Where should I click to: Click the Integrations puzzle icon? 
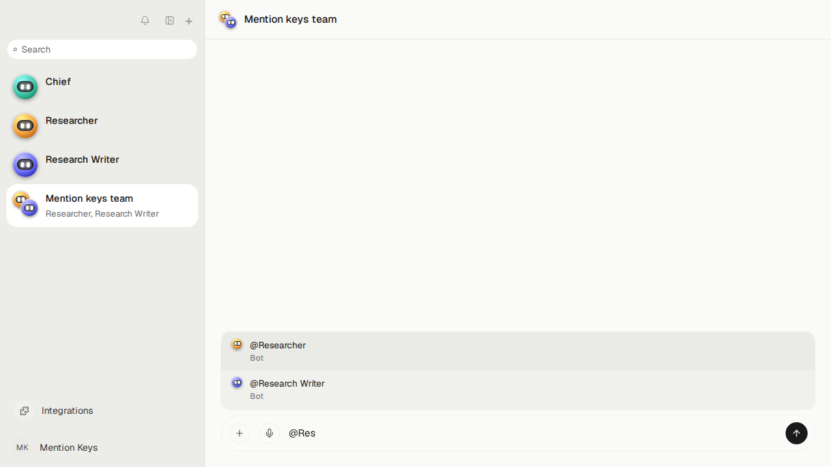[24, 411]
